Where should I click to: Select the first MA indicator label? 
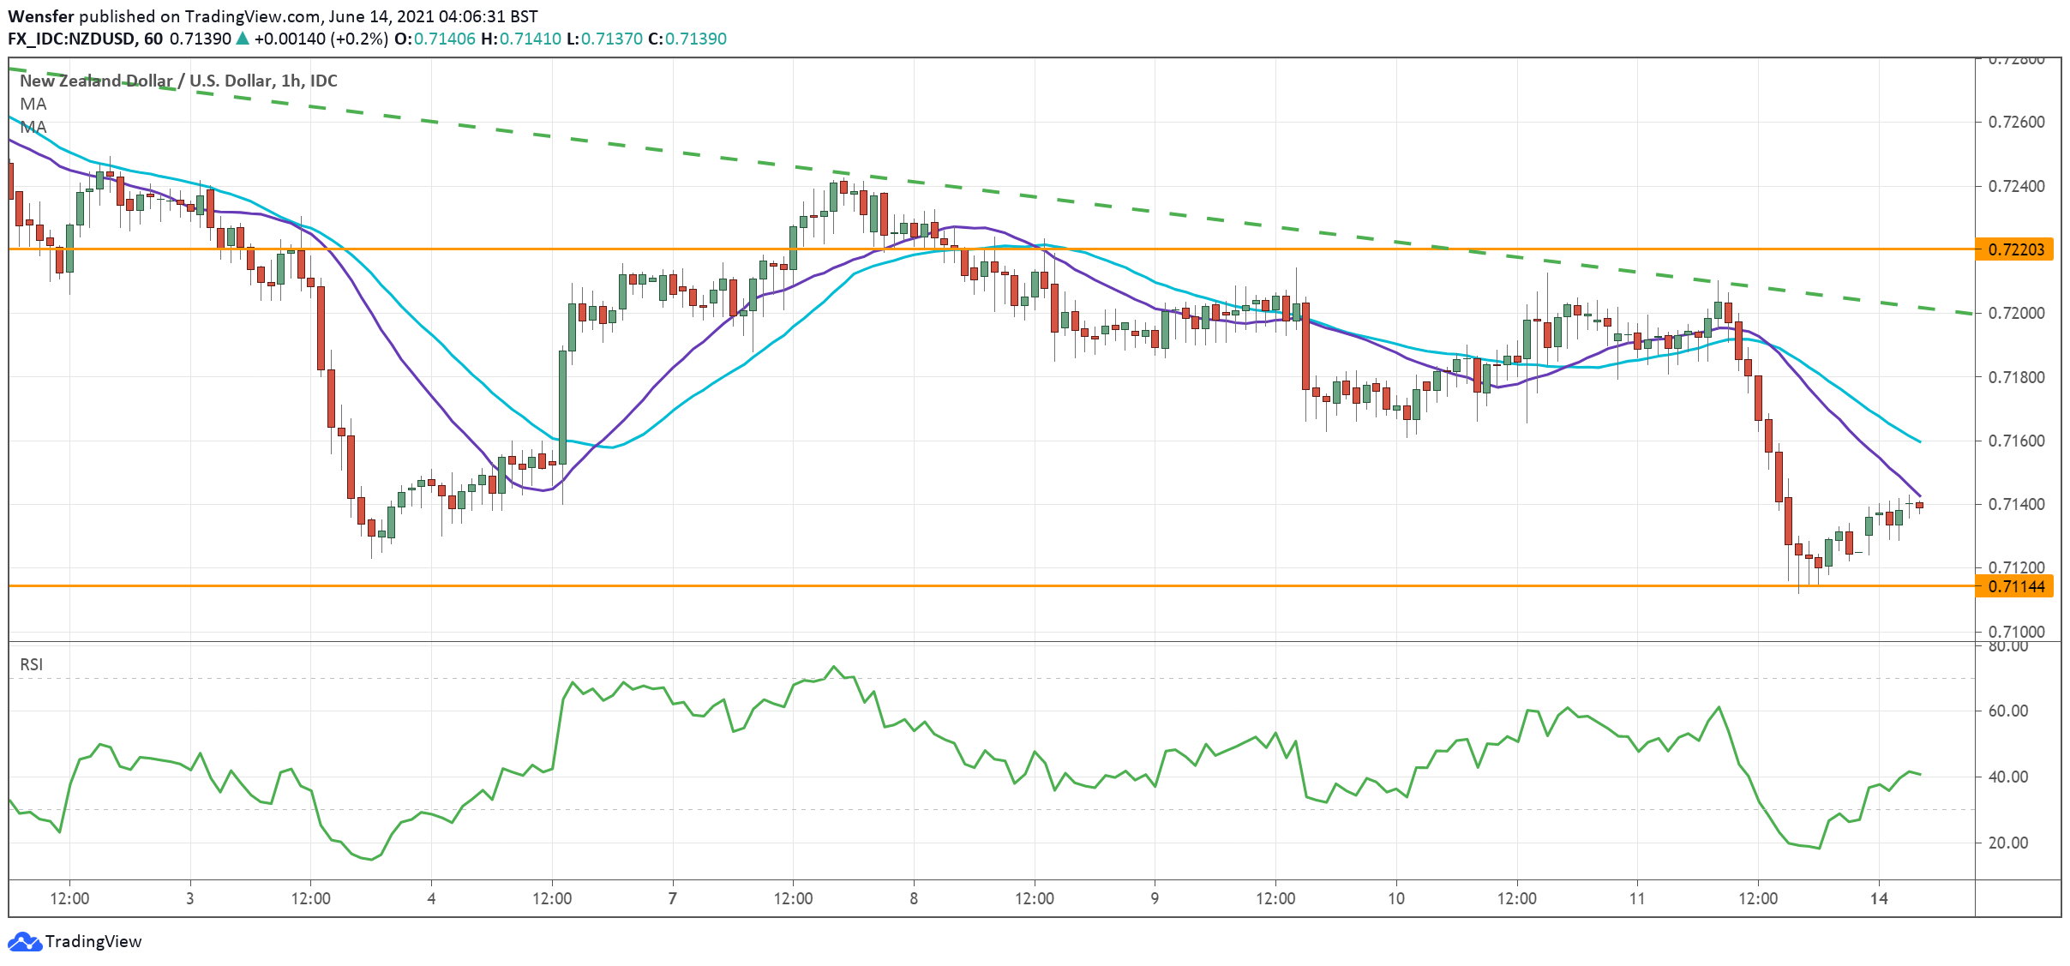[x=33, y=104]
